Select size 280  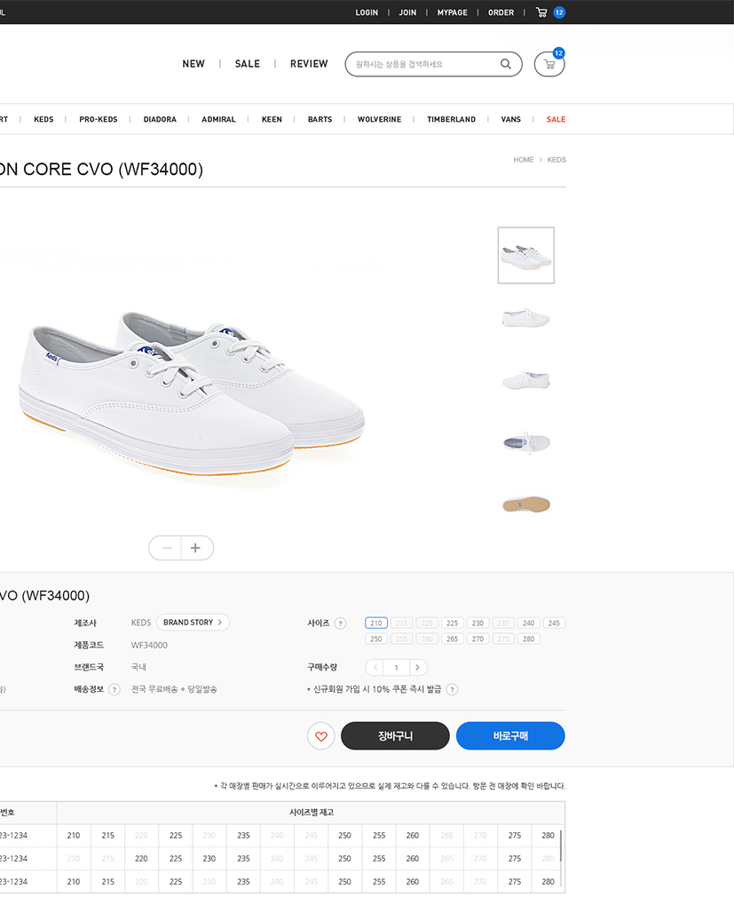tap(528, 639)
